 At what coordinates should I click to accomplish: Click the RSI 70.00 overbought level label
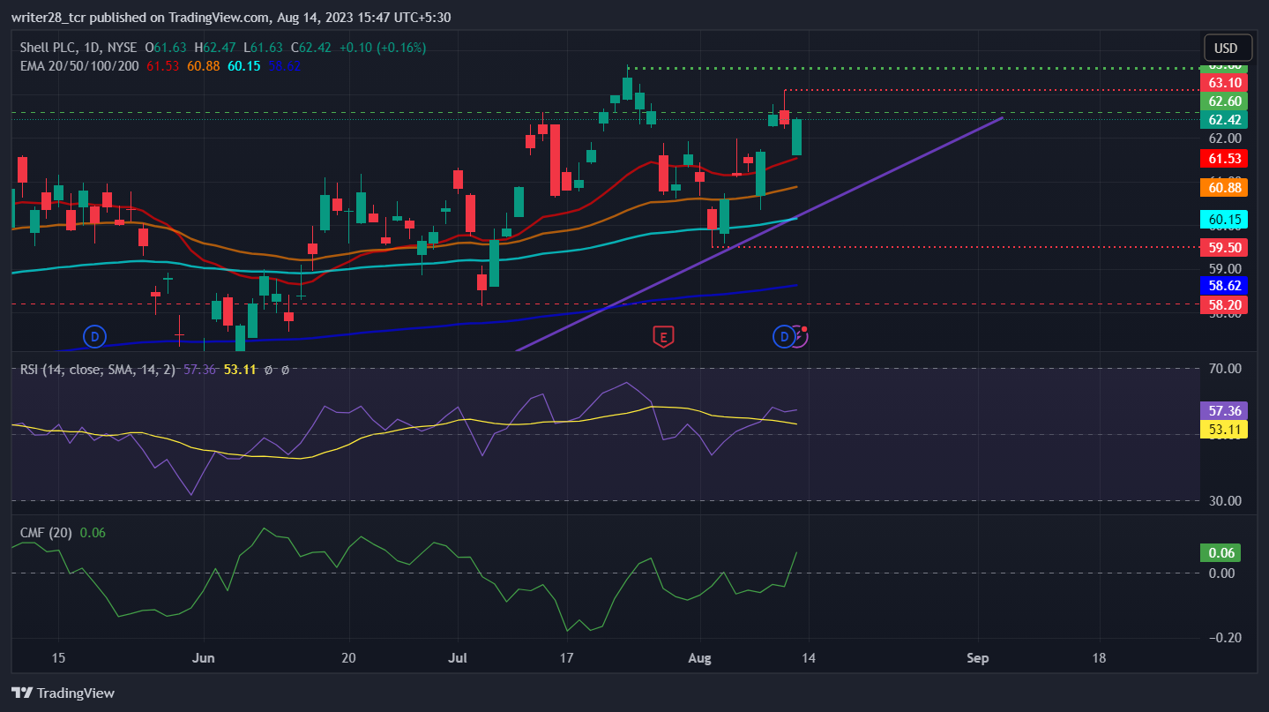pyautogui.click(x=1225, y=369)
